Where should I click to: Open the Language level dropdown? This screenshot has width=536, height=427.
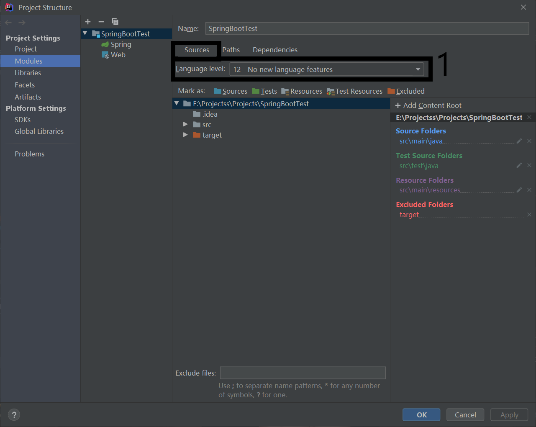(326, 69)
